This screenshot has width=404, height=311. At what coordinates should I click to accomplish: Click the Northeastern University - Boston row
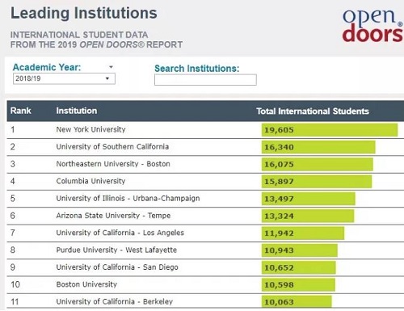pos(205,164)
